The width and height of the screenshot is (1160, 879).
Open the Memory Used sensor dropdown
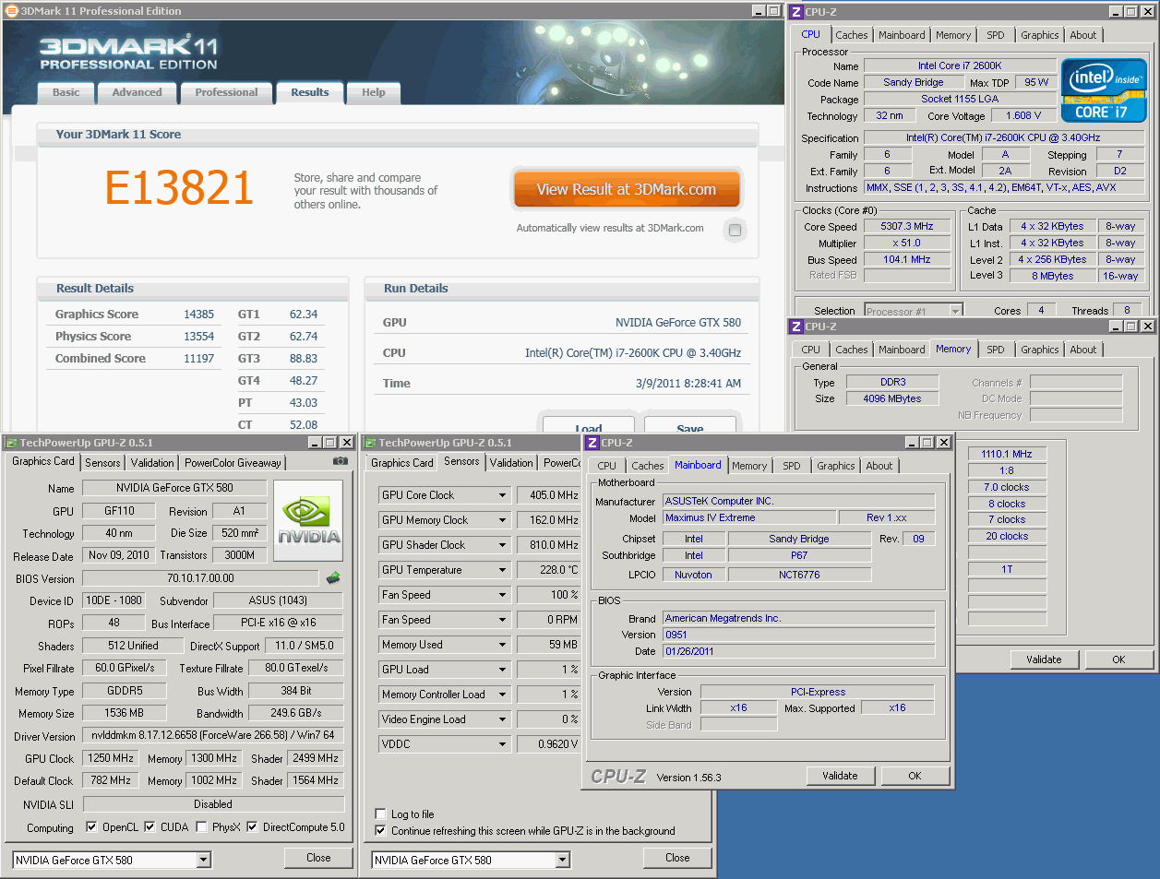[503, 645]
